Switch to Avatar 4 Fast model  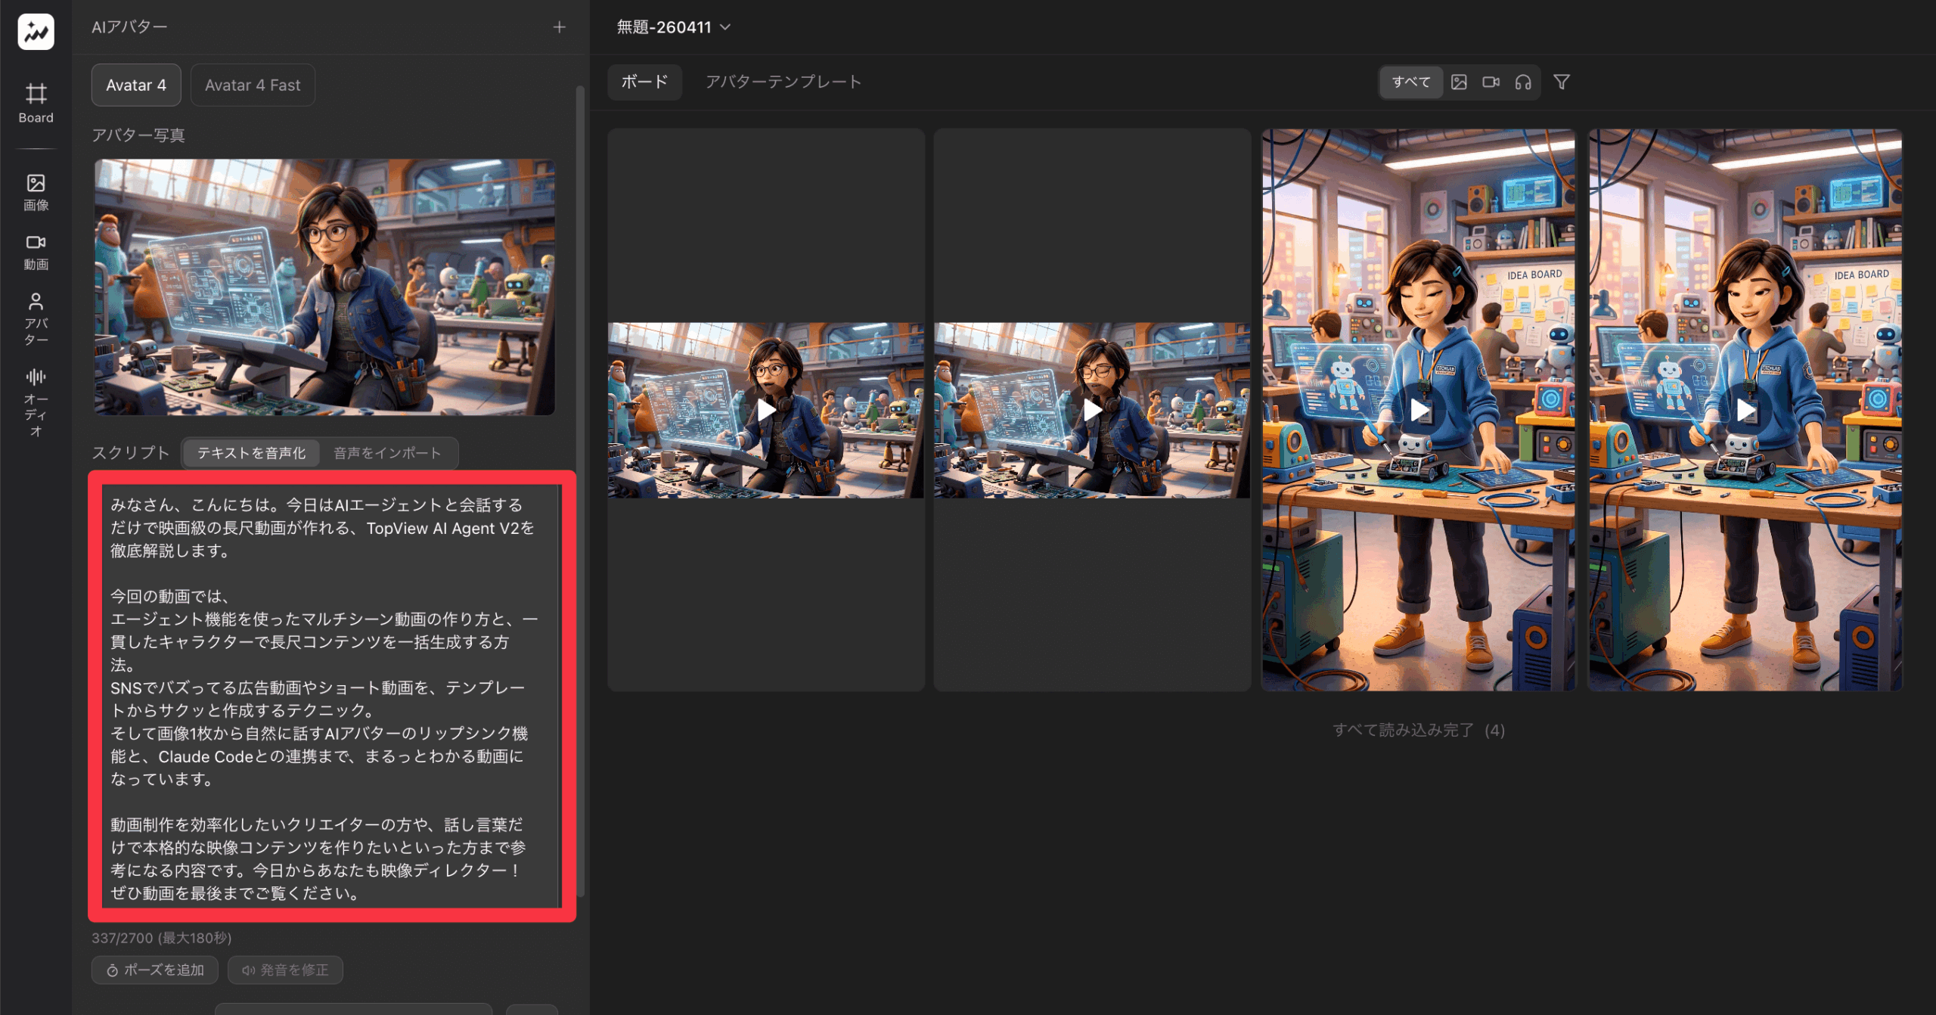click(253, 85)
